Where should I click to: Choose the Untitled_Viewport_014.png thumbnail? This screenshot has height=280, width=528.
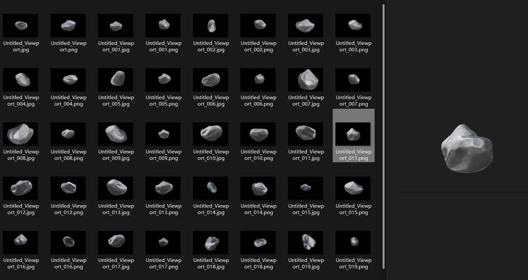(x=258, y=188)
